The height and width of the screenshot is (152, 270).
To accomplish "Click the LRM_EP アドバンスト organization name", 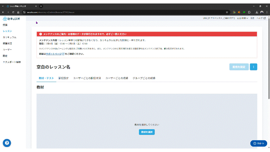I will pos(219,18).
